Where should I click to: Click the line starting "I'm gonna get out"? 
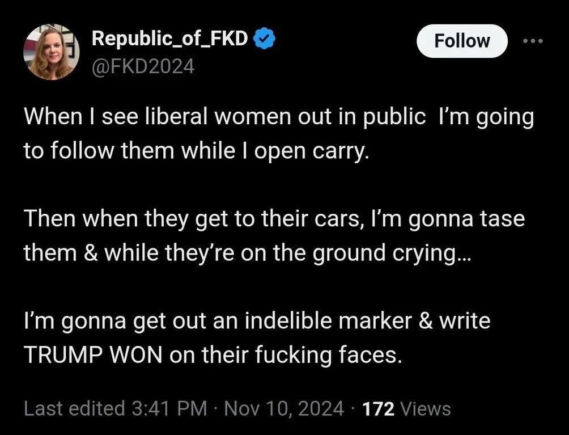click(x=257, y=321)
